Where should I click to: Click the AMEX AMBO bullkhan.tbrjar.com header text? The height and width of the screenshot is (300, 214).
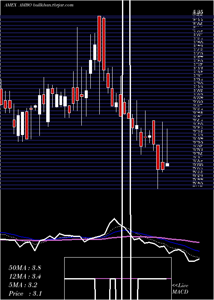point(39,5)
